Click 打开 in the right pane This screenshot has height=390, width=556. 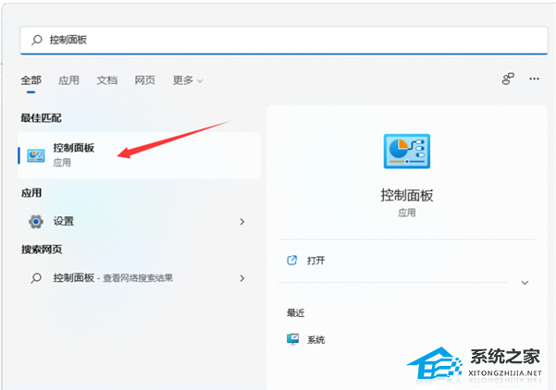315,261
